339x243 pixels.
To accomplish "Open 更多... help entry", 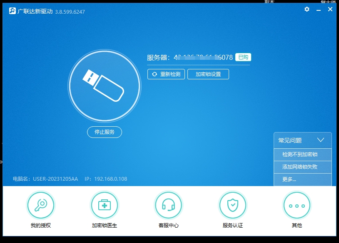I will 303,179.
